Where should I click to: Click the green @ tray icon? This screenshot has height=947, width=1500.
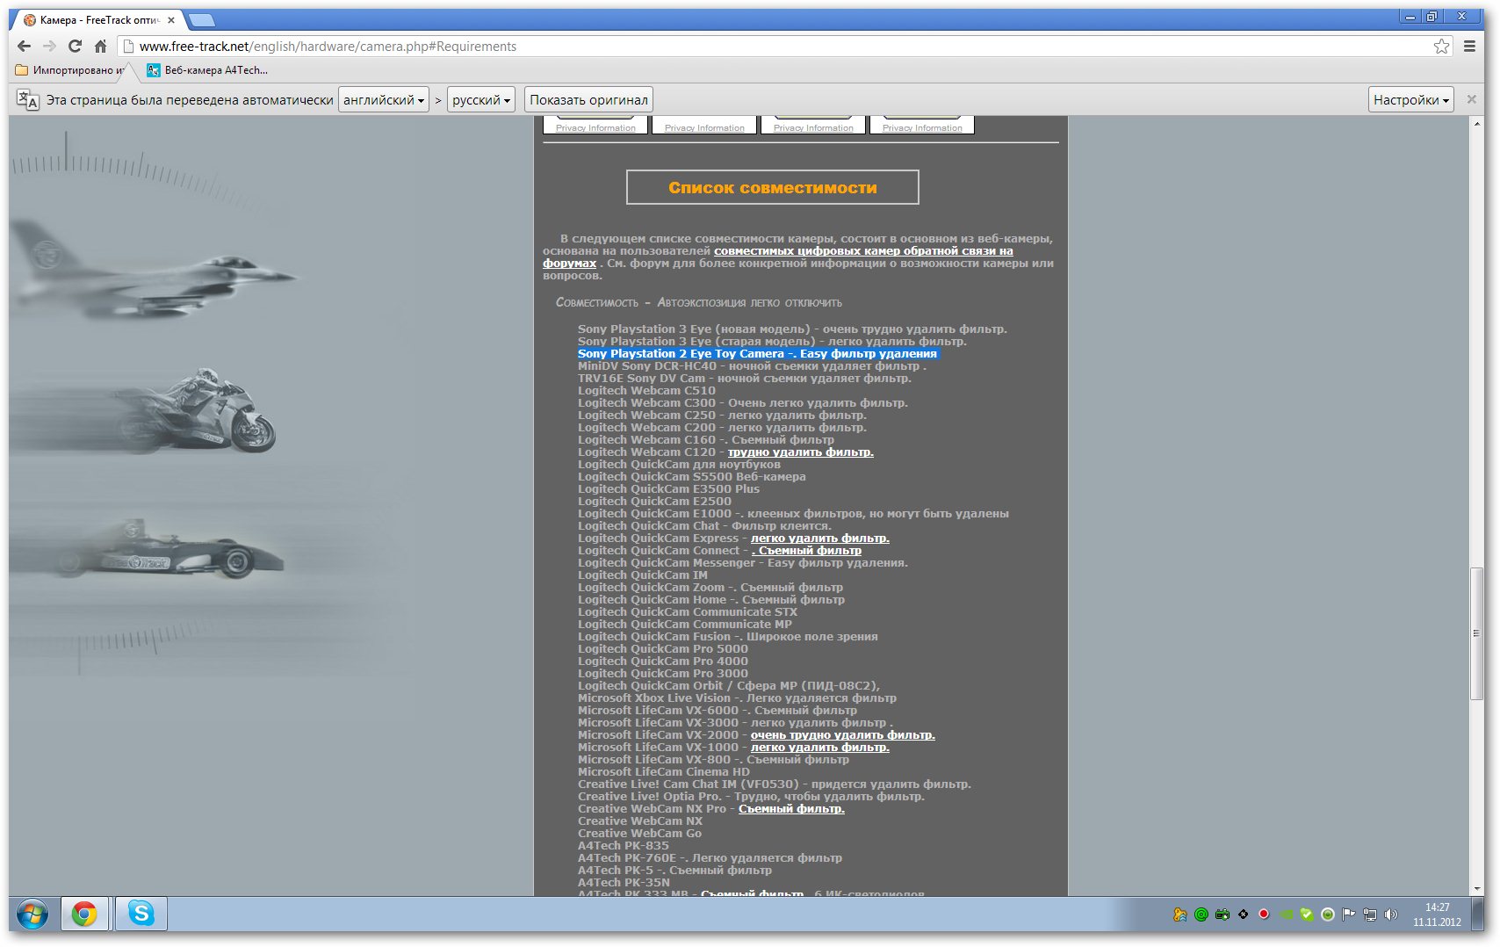(1201, 914)
